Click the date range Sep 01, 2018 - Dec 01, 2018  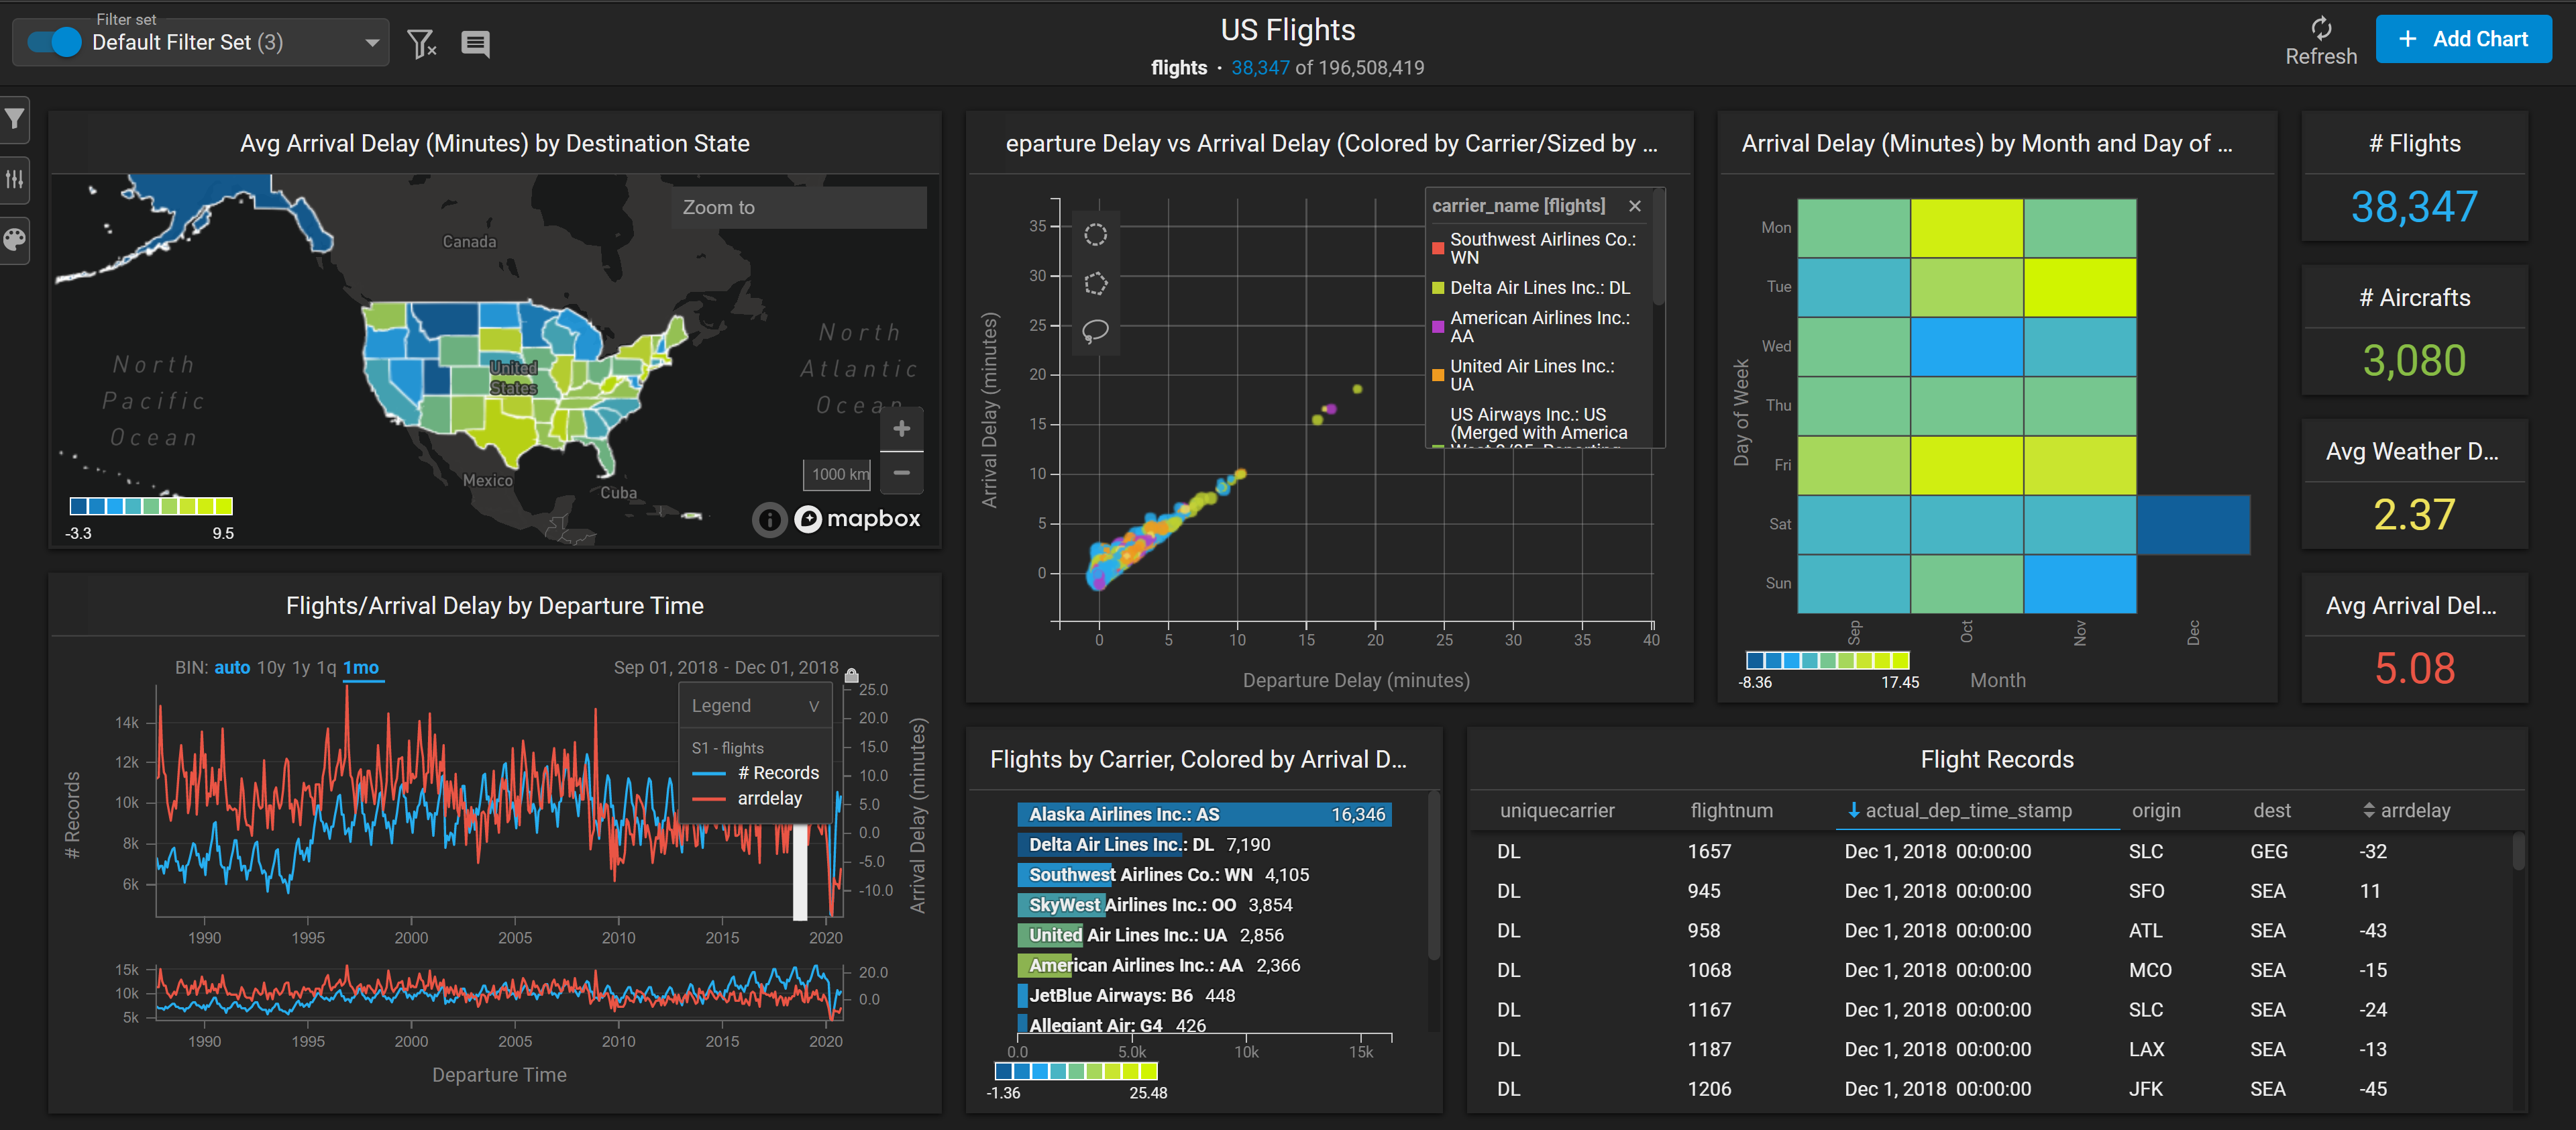coord(726,667)
